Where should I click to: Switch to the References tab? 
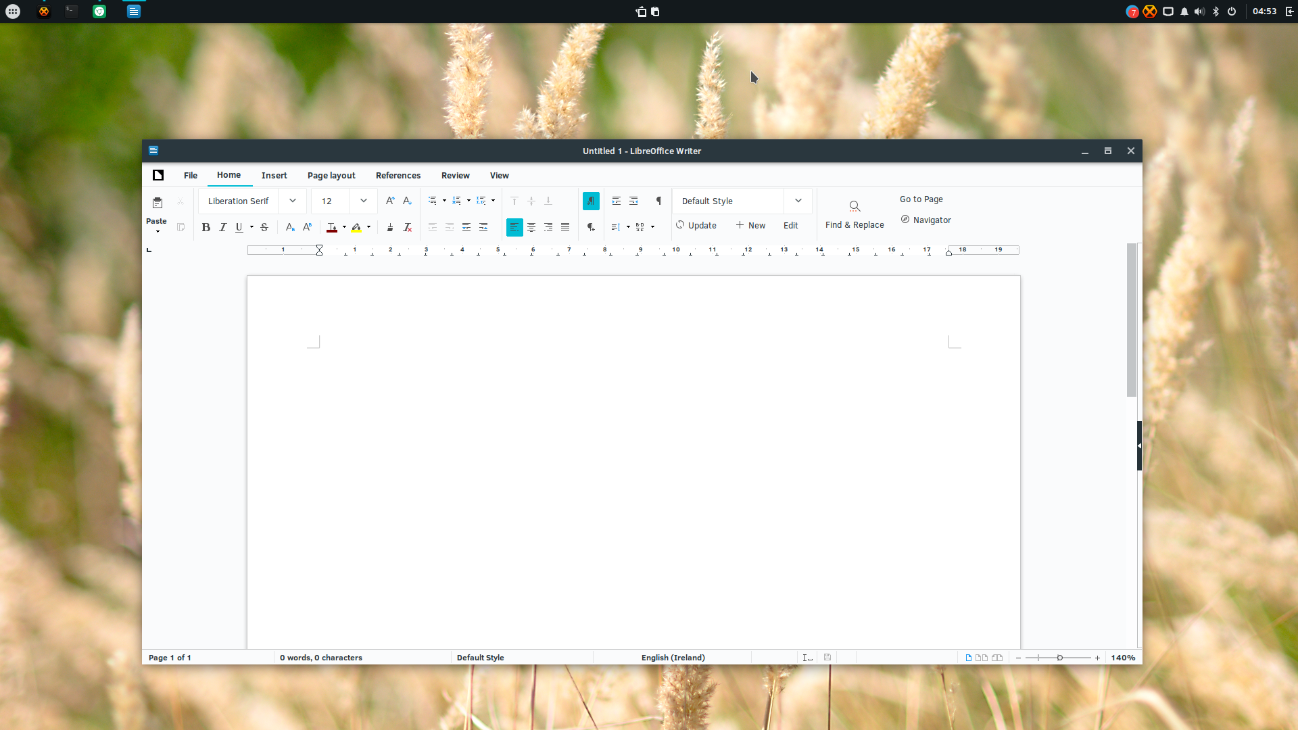pos(398,175)
